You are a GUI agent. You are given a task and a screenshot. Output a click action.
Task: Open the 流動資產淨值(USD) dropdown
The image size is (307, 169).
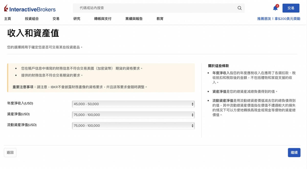133,125
